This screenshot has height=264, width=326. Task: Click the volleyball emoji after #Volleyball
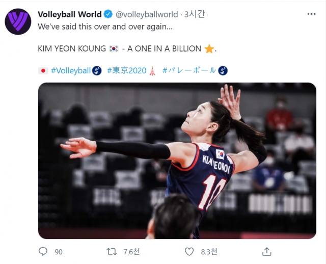tap(97, 71)
